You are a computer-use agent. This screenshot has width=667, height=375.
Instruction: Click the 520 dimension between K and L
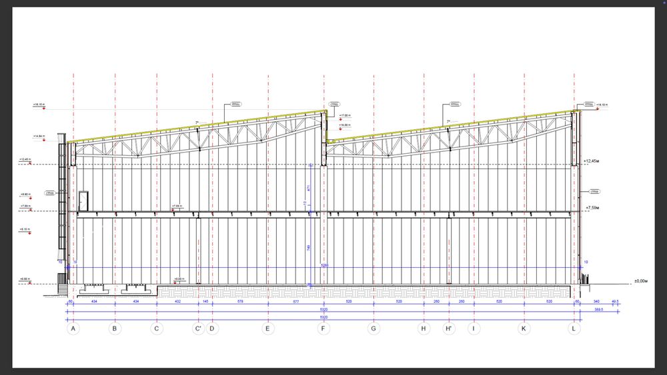[549, 302]
